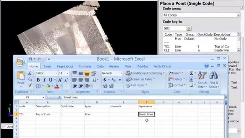Click the Percent Style icon
This screenshot has width=245, height=138.
click(114, 80)
